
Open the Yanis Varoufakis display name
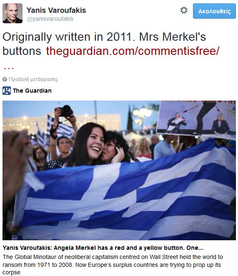pos(56,10)
